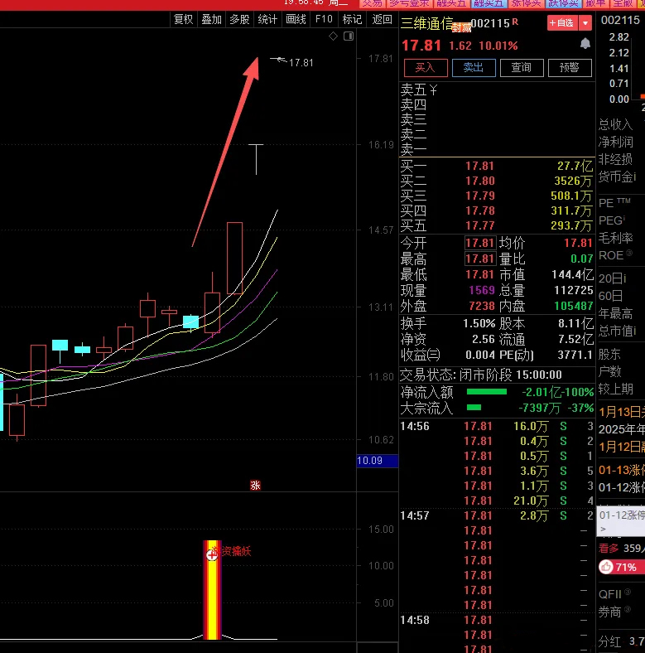Click 14:56 trade row 16.0万
Image resolution: width=645 pixels, height=653 pixels.
(497, 426)
